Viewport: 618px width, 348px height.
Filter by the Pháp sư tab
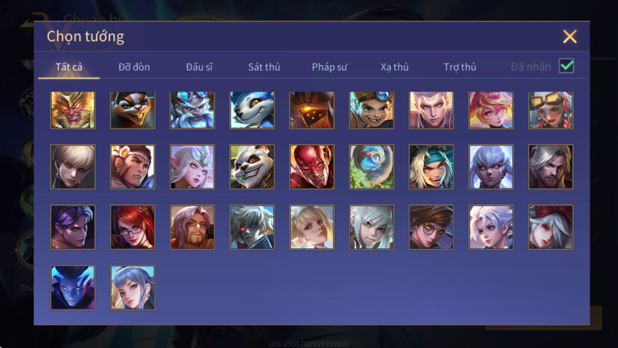coord(329,67)
